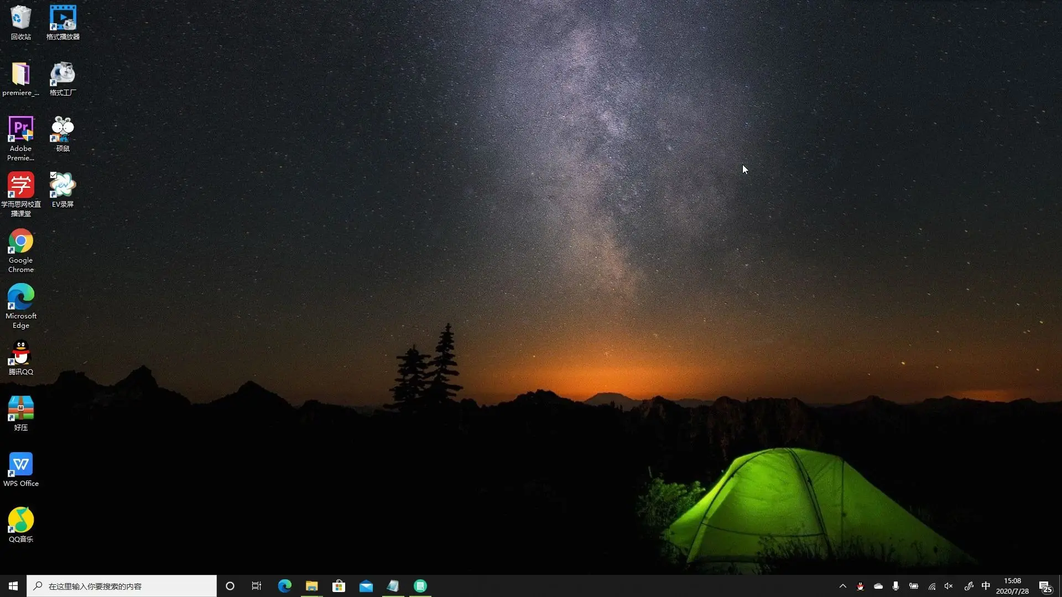This screenshot has height=597, width=1062.
Task: Switch to the green app on taskbar
Action: (420, 586)
